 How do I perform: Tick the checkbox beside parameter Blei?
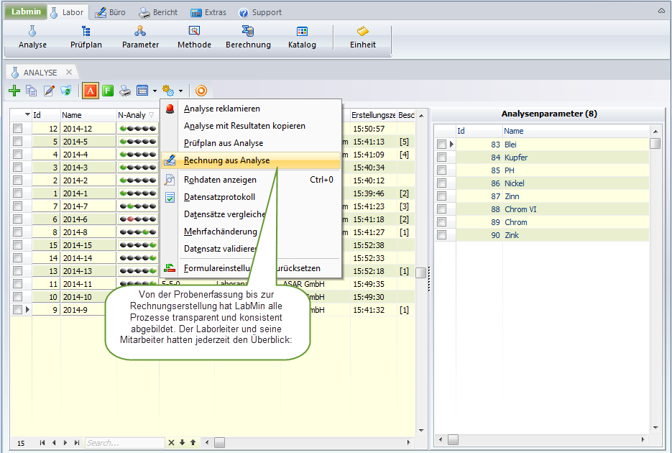[x=441, y=145]
